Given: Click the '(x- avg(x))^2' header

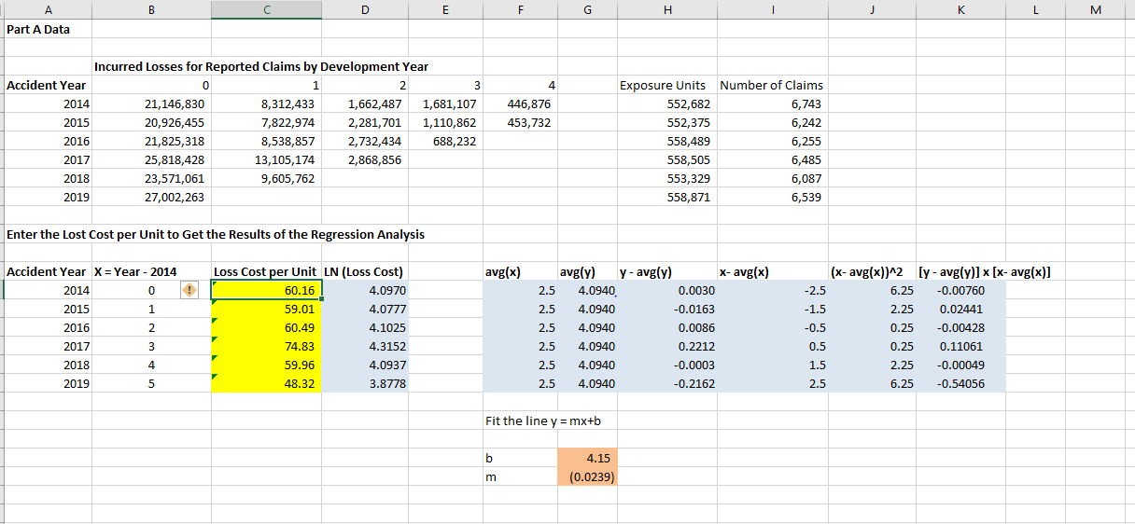Looking at the screenshot, I should [865, 271].
